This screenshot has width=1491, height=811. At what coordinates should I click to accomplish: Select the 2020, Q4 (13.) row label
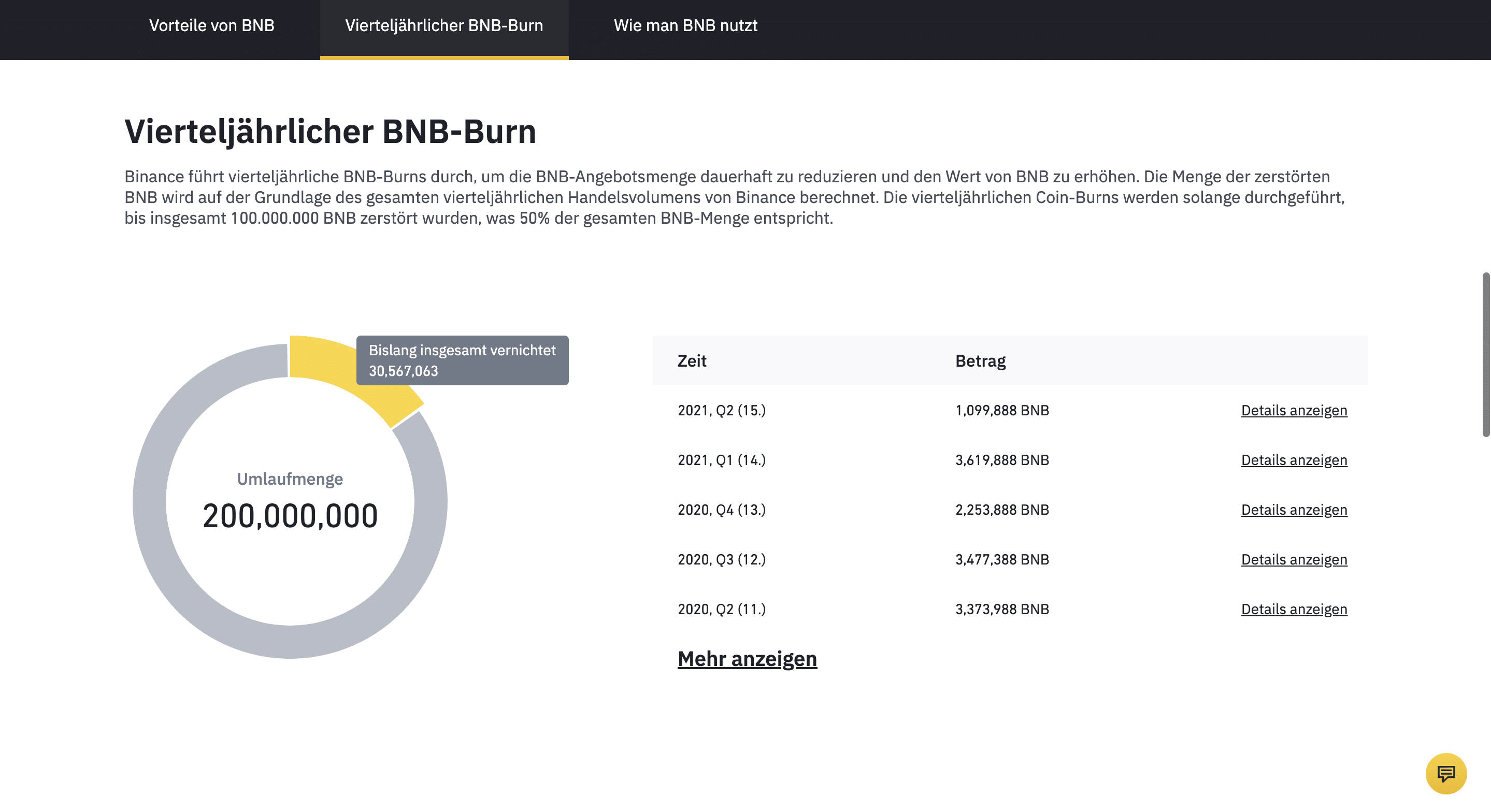721,510
